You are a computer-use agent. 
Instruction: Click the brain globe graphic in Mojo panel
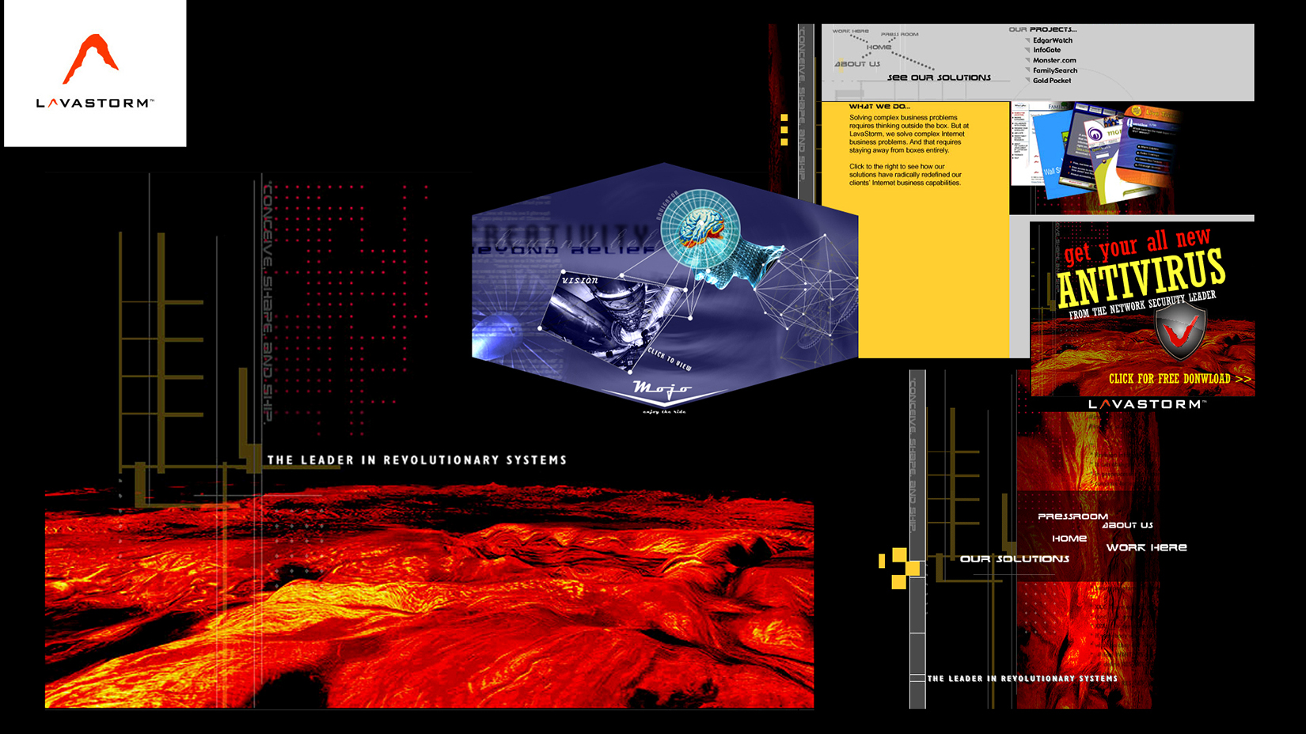click(700, 227)
